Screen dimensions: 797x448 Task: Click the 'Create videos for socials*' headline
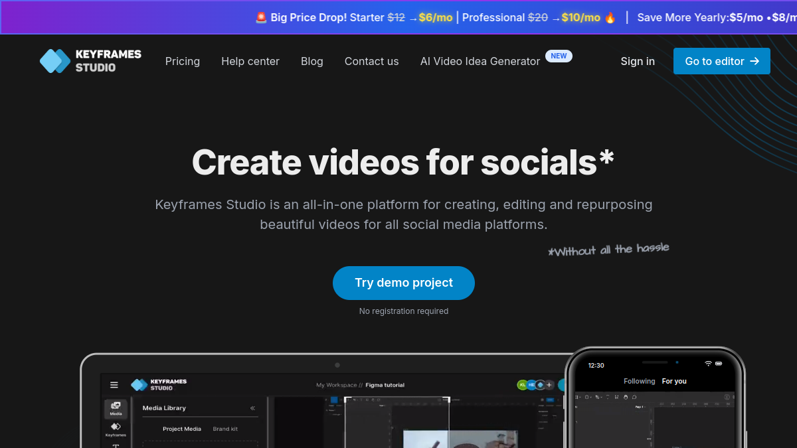(x=403, y=162)
